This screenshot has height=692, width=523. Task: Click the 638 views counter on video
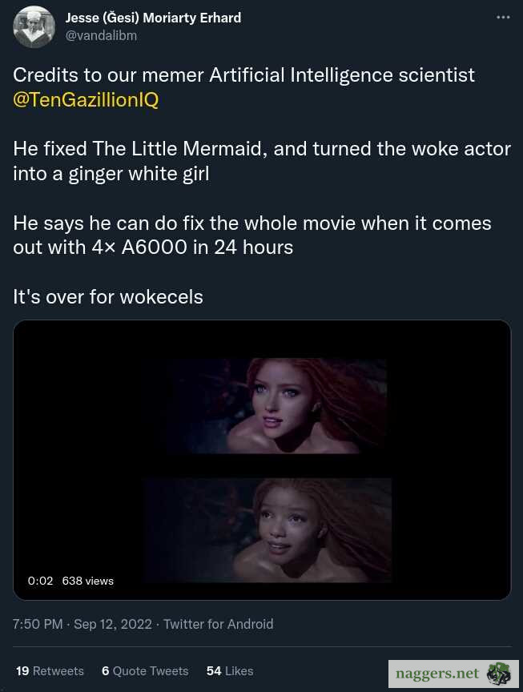[x=88, y=581]
